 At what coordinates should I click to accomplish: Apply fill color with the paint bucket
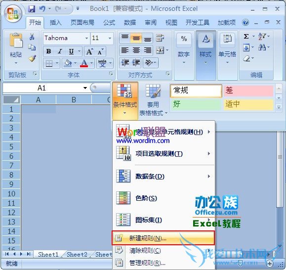(68, 63)
